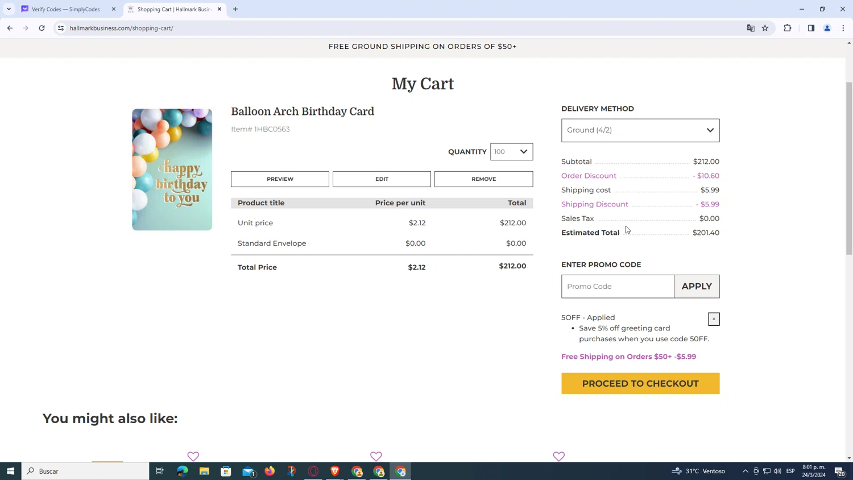This screenshot has width=853, height=480.
Task: Open a new browser tab
Action: [235, 9]
